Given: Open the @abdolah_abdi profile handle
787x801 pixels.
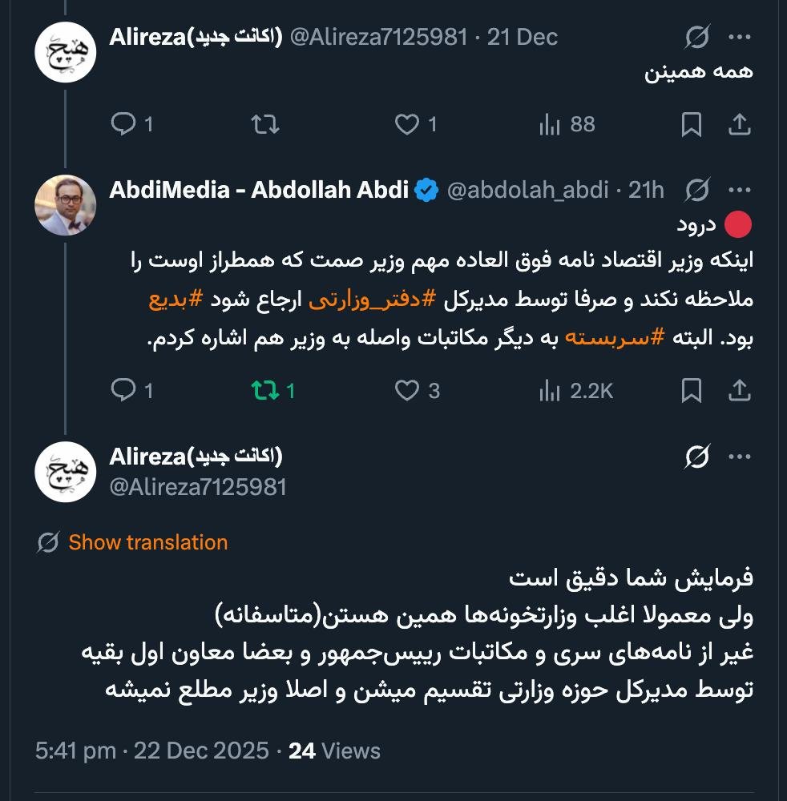Looking at the screenshot, I should tap(527, 190).
